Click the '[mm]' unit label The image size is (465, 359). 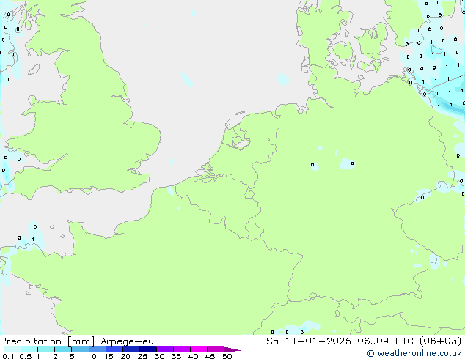(81, 341)
